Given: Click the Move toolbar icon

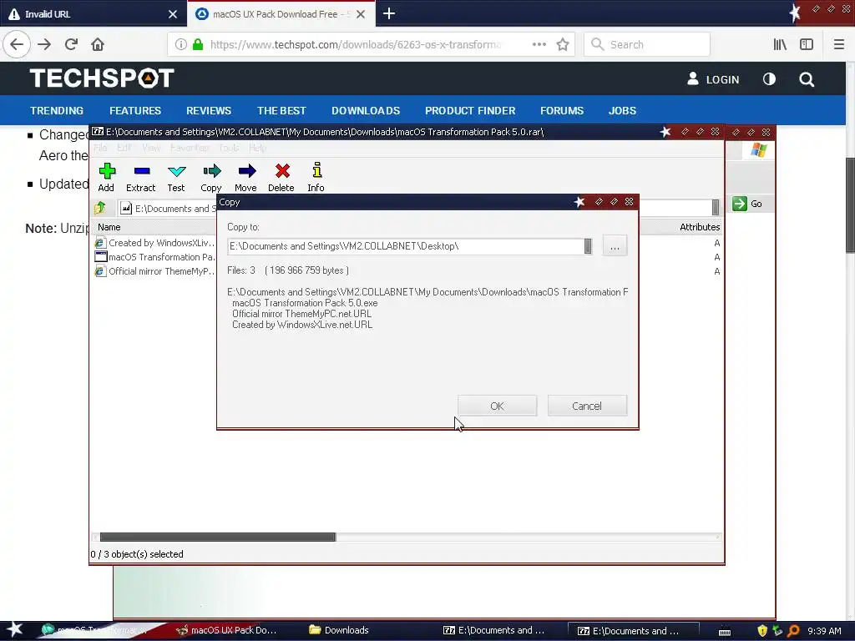Looking at the screenshot, I should pyautogui.click(x=246, y=177).
